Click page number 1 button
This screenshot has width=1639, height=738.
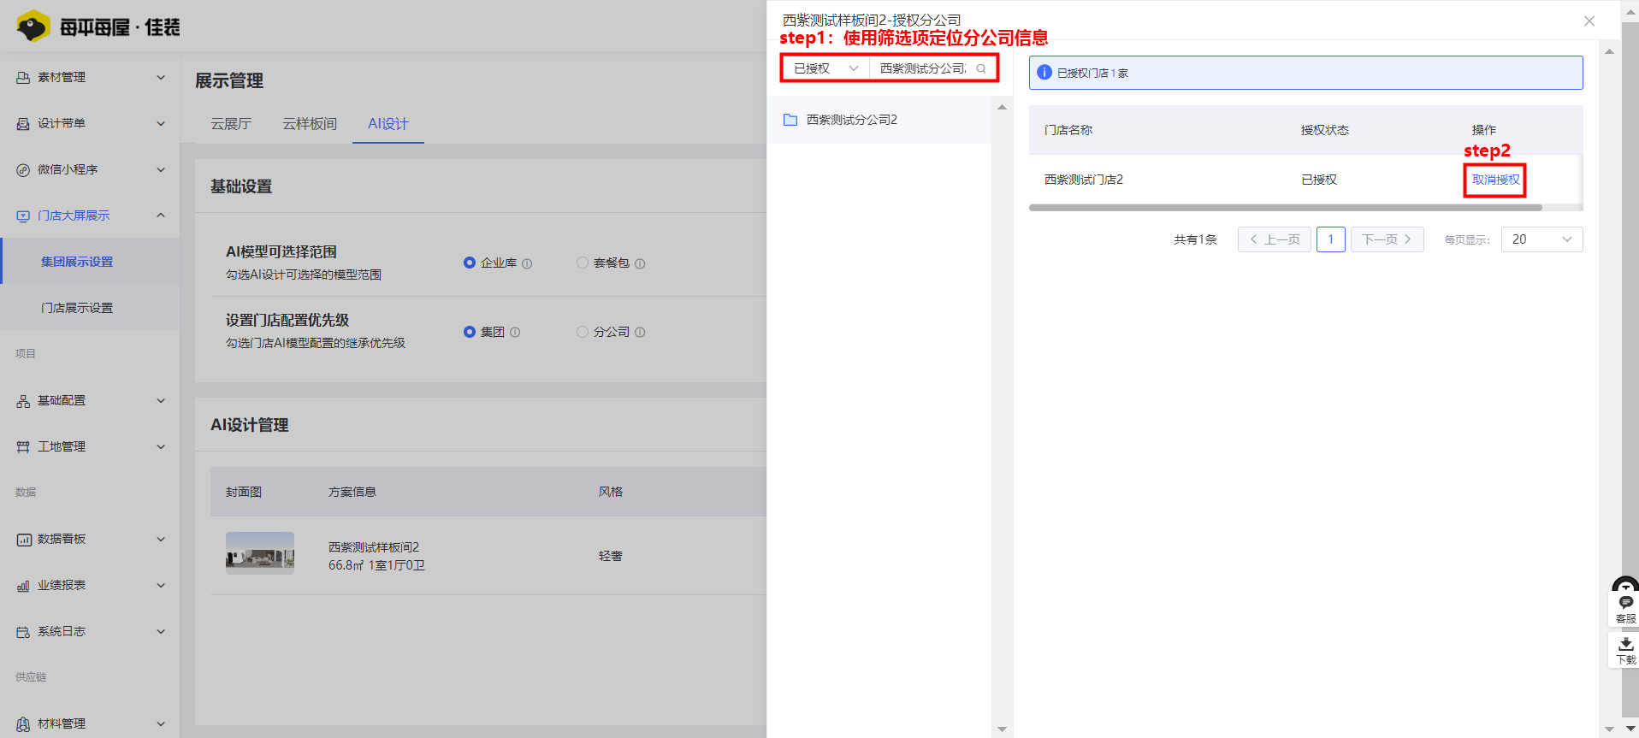tap(1330, 239)
